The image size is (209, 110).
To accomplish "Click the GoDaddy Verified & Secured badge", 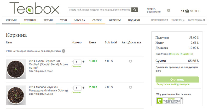I will click(169, 101).
